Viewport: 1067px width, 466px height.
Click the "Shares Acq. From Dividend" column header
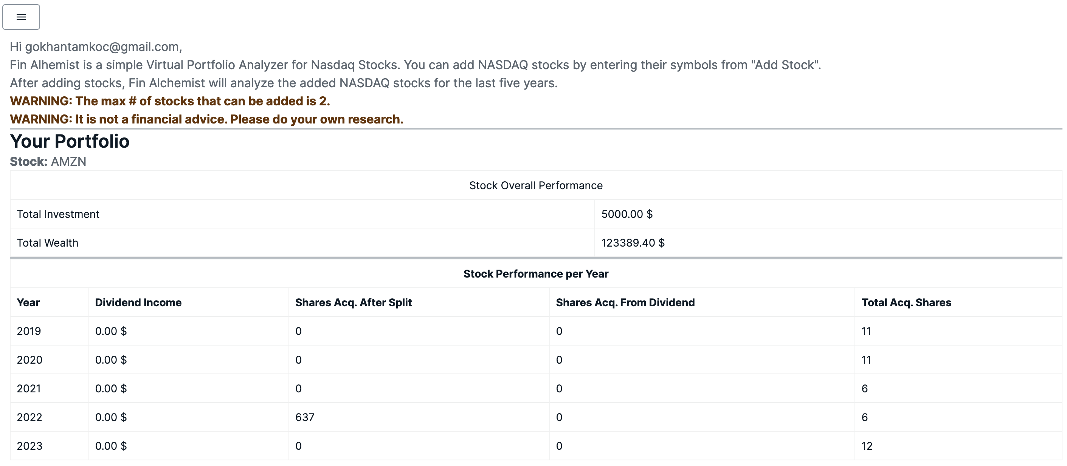tap(625, 302)
